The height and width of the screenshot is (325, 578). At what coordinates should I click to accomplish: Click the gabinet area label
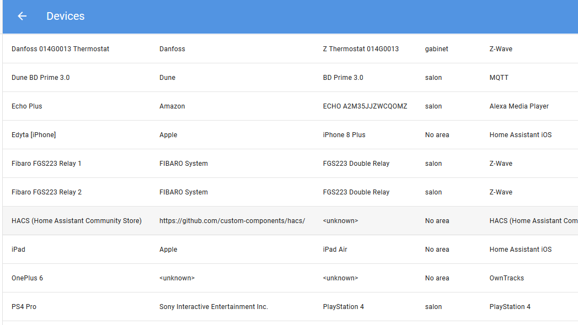[x=437, y=48]
